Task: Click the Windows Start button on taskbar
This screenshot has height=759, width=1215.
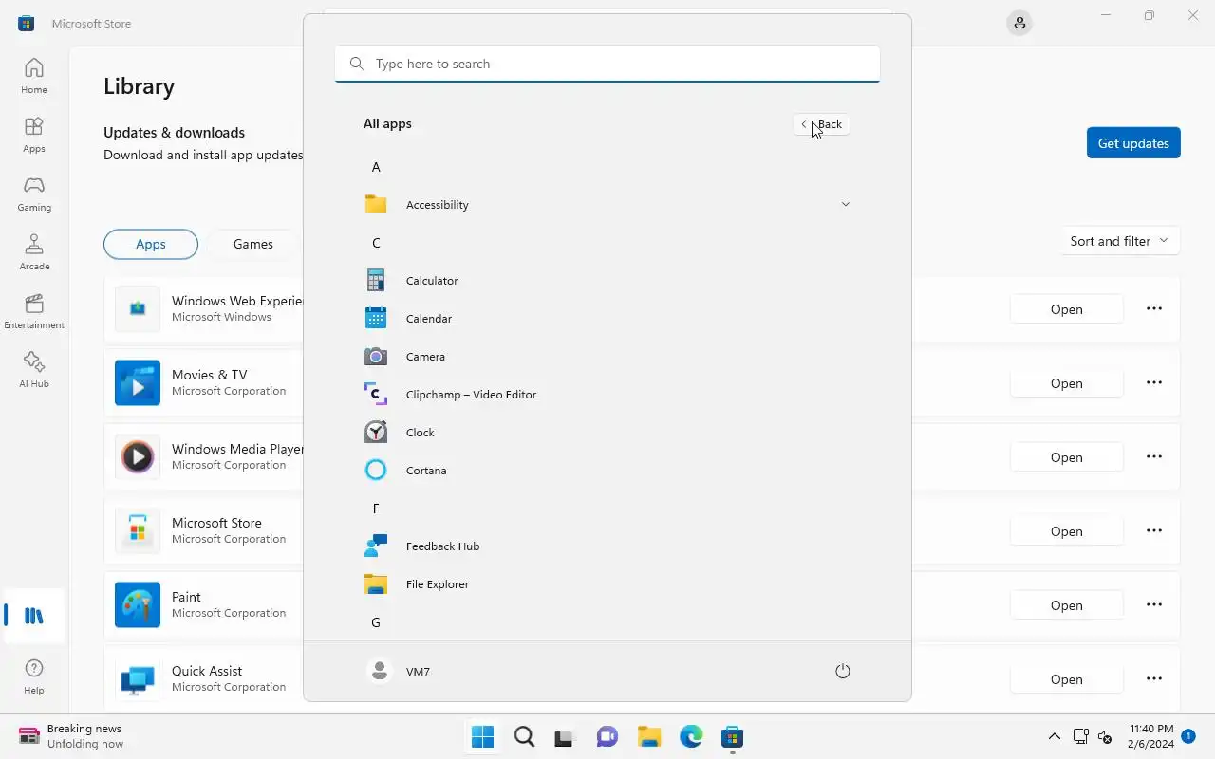Action: 482,736
